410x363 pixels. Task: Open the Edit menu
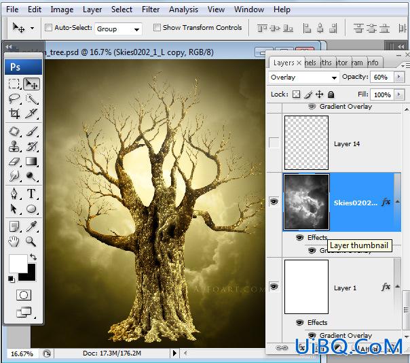35,10
